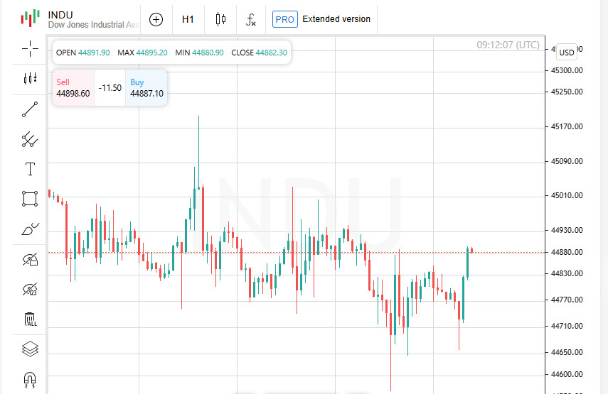Select the pitchfork drawing tool

point(30,139)
